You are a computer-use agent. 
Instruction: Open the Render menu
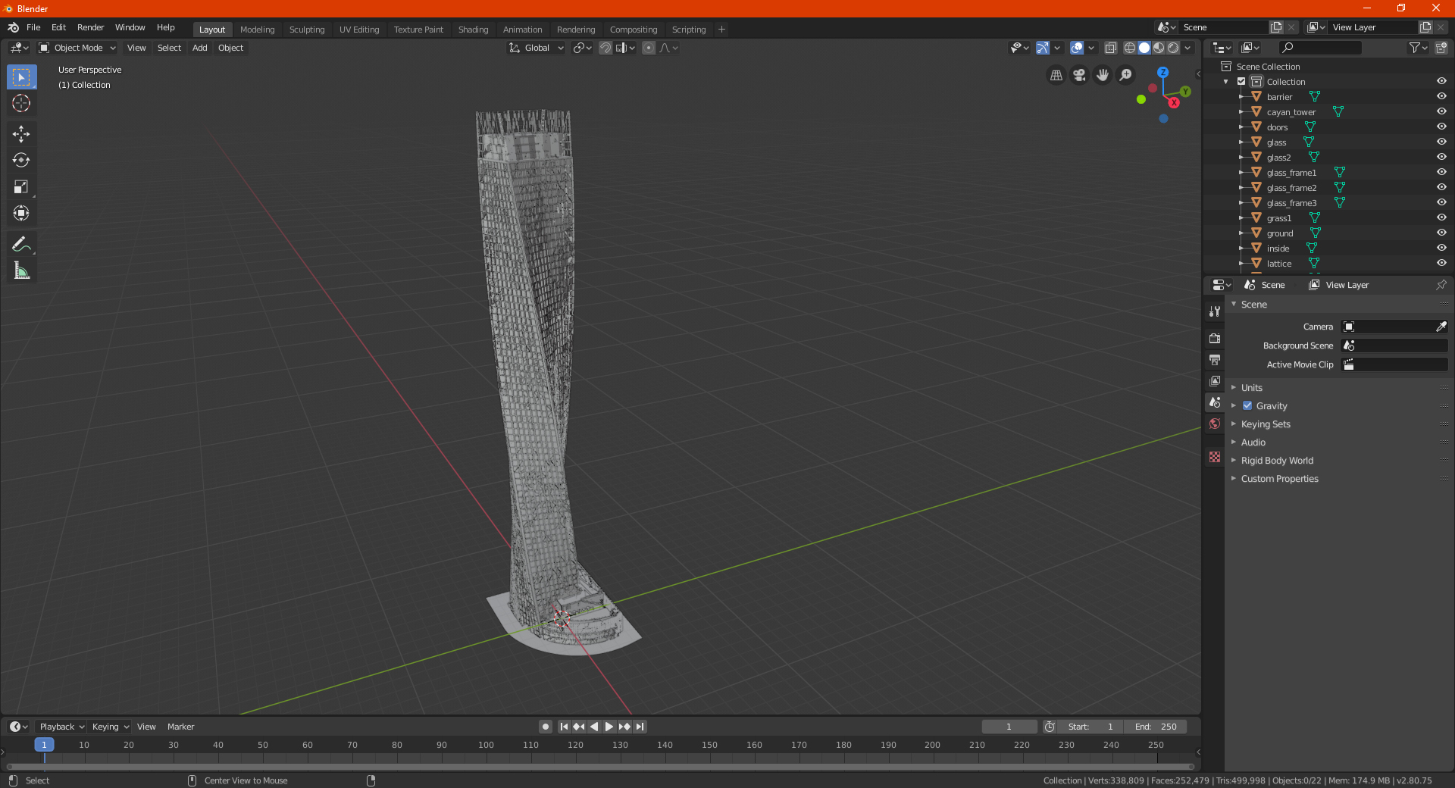pos(91,27)
